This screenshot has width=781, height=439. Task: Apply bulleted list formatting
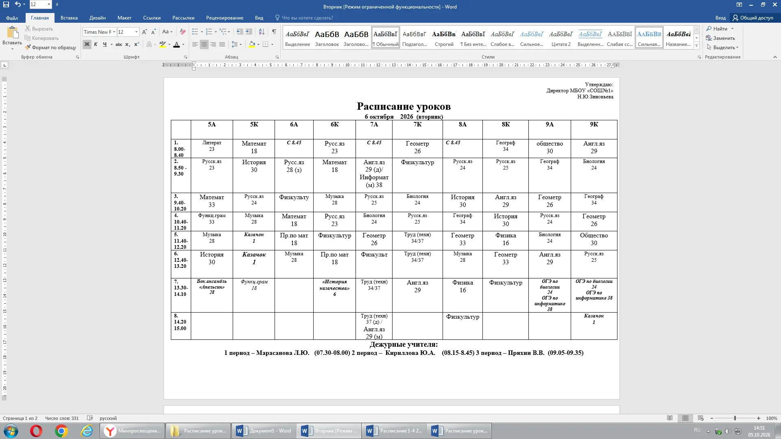(x=195, y=32)
